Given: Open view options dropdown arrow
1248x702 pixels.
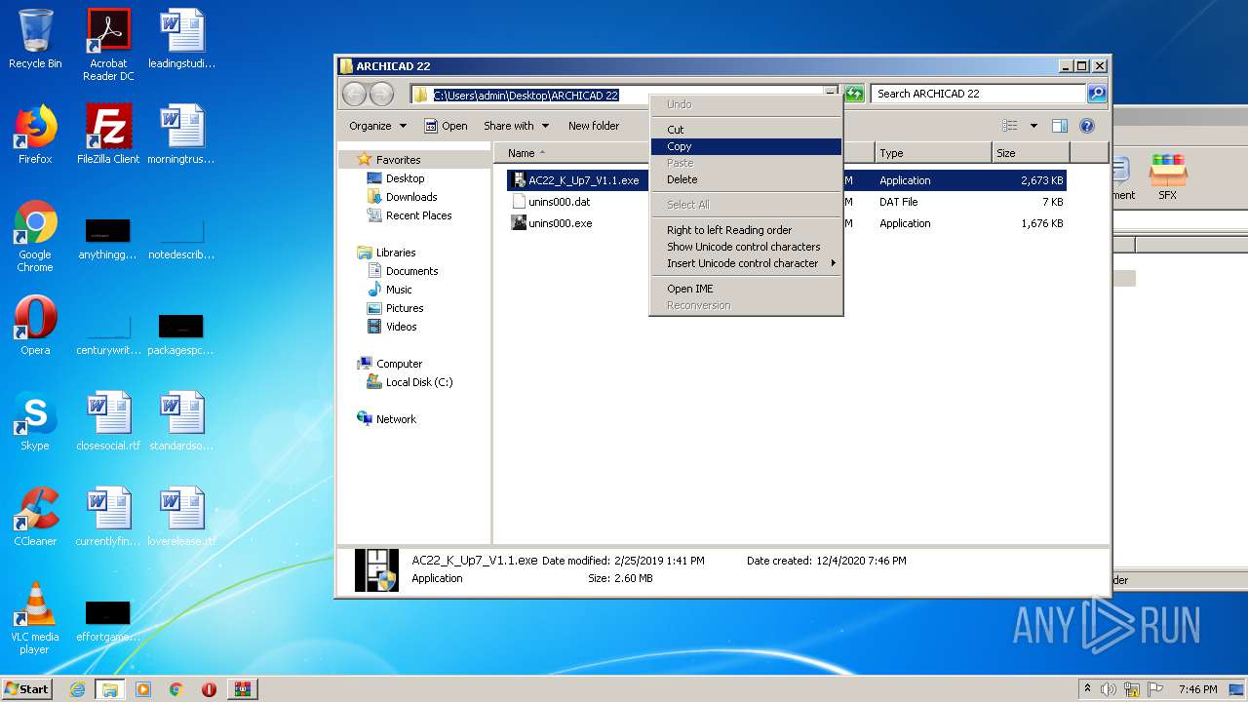Looking at the screenshot, I should [x=1033, y=126].
